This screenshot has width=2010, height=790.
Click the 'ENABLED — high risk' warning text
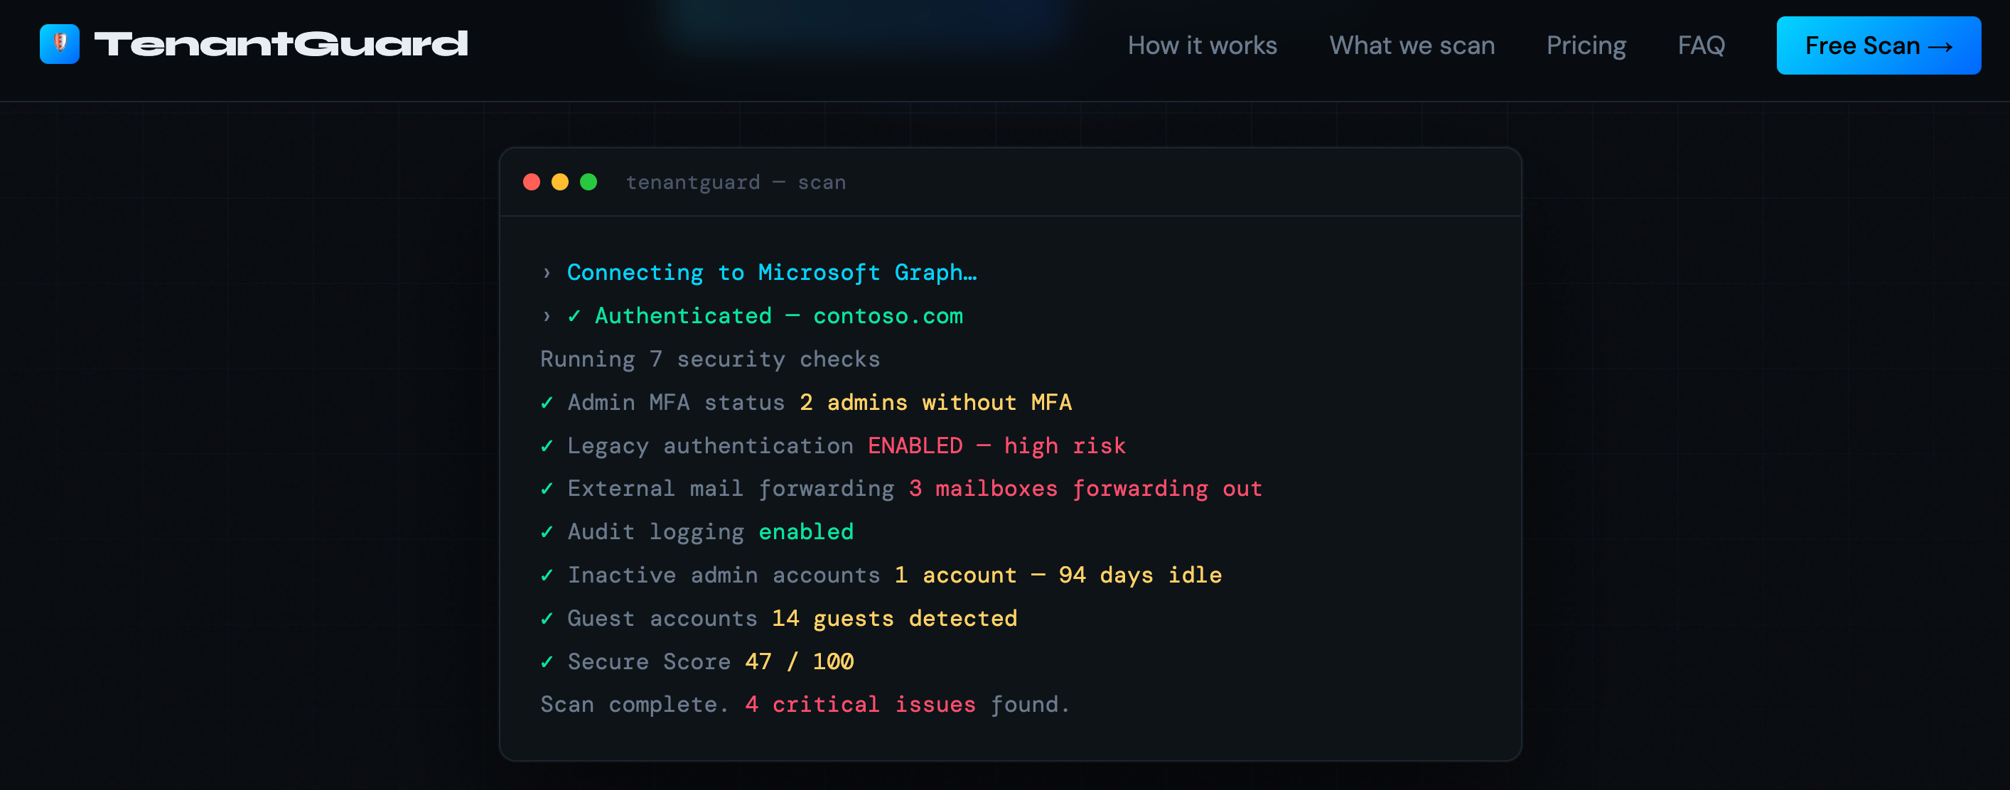tap(996, 445)
